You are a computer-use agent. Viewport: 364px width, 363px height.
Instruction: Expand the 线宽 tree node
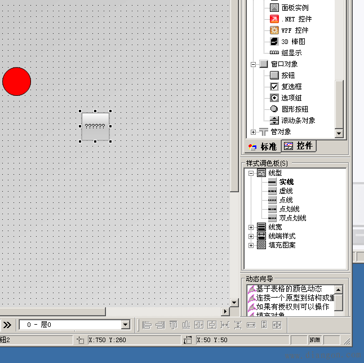coord(251,227)
